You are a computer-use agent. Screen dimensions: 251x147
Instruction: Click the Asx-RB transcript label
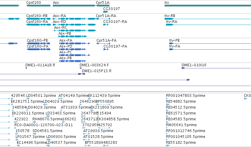[65, 33]
